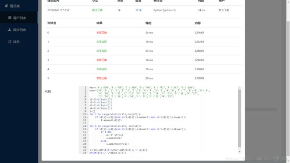Viewport: 290px width, 163px height.
Task: Click code line 12 l.append(s1[i])
Action: (111, 120)
